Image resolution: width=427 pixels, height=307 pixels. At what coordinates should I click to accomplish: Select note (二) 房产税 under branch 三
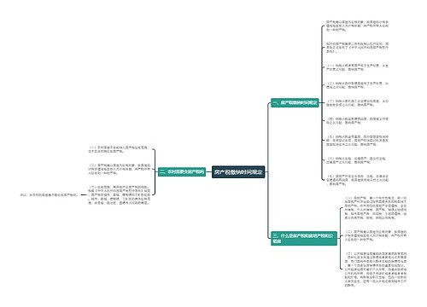tap(376, 235)
